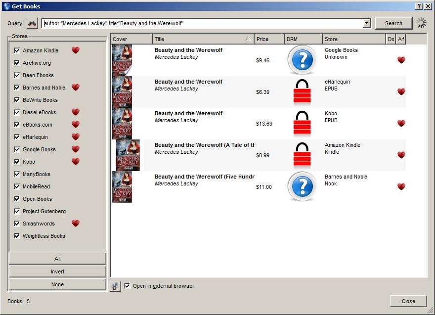Click affiliate heart in the Barnes and Noble $11.00 row

(x=401, y=186)
